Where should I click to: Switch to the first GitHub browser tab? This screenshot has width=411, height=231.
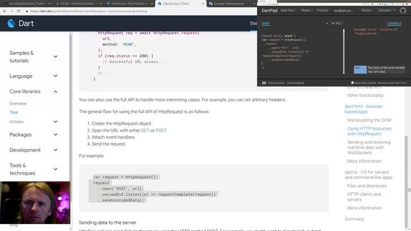(x=26, y=4)
